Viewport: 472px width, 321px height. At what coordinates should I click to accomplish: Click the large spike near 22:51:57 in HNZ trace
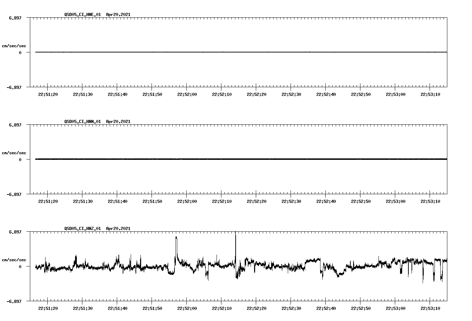(x=176, y=239)
